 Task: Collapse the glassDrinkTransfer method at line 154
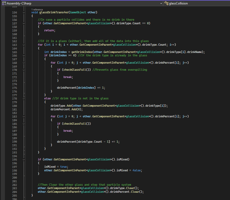pyautogui.click(x=24, y=13)
